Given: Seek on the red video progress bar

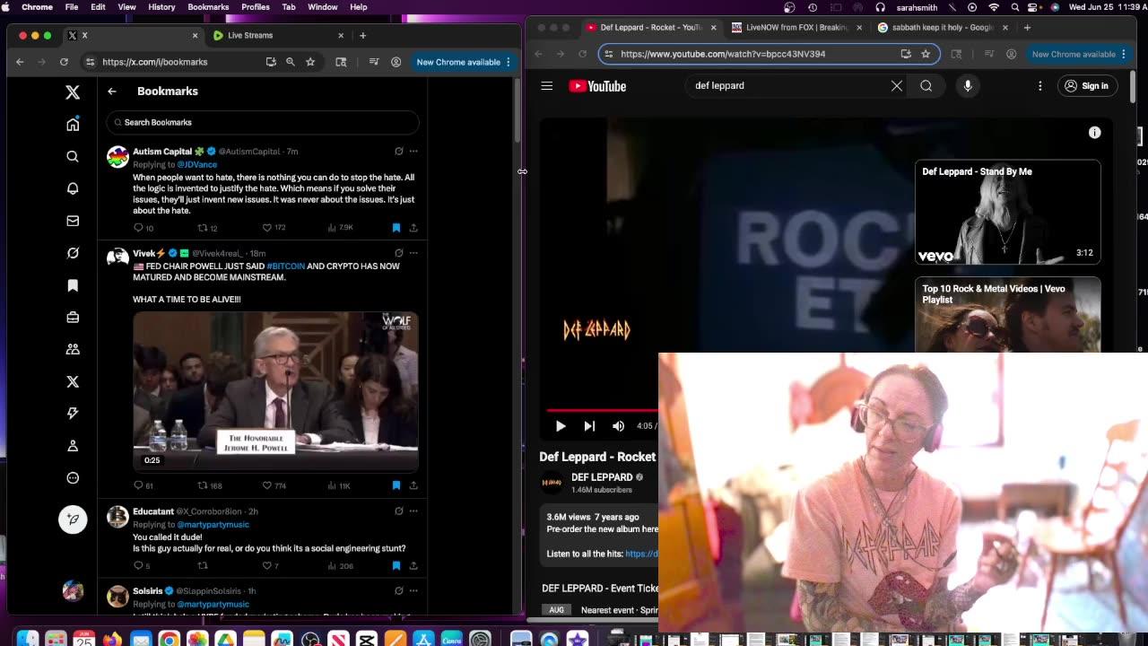Looking at the screenshot, I should tap(603, 411).
